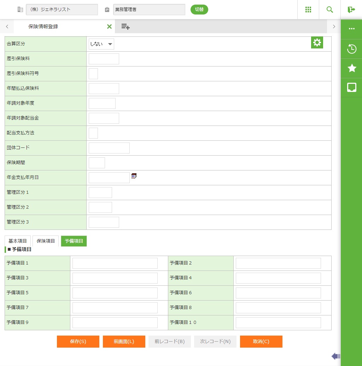Open the history clock icon

click(351, 49)
